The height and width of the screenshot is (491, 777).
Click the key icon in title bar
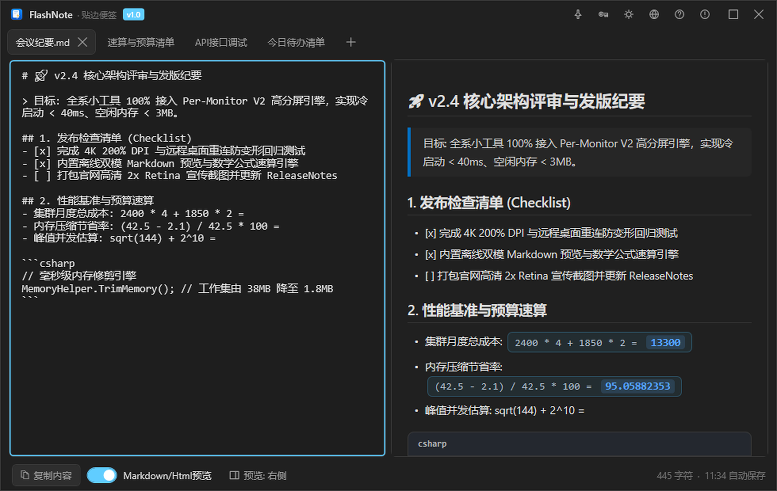click(x=603, y=15)
